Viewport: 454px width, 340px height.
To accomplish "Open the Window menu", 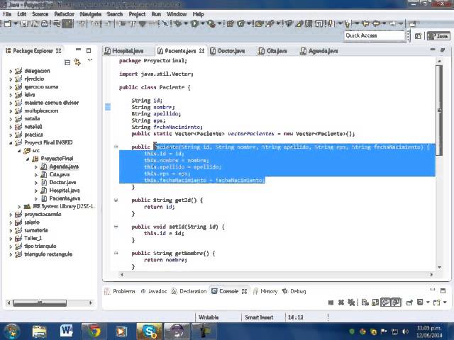I will pos(177,14).
